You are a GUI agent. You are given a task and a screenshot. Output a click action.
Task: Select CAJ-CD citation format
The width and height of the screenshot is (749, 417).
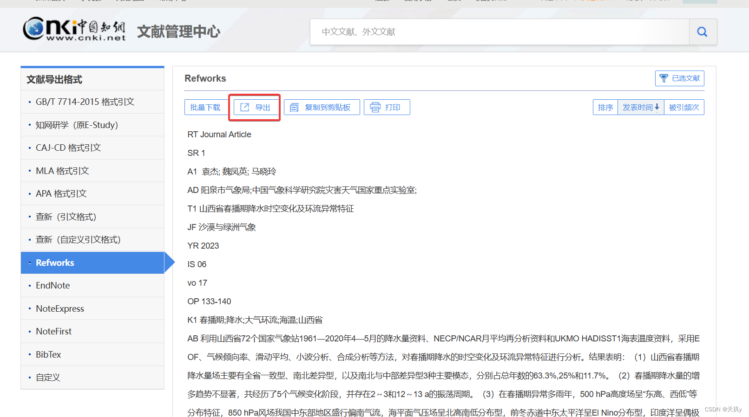(x=92, y=148)
